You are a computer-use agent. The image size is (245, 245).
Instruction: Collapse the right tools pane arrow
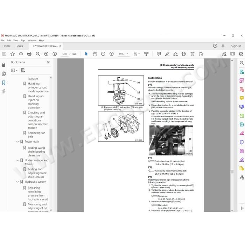tap(242, 208)
